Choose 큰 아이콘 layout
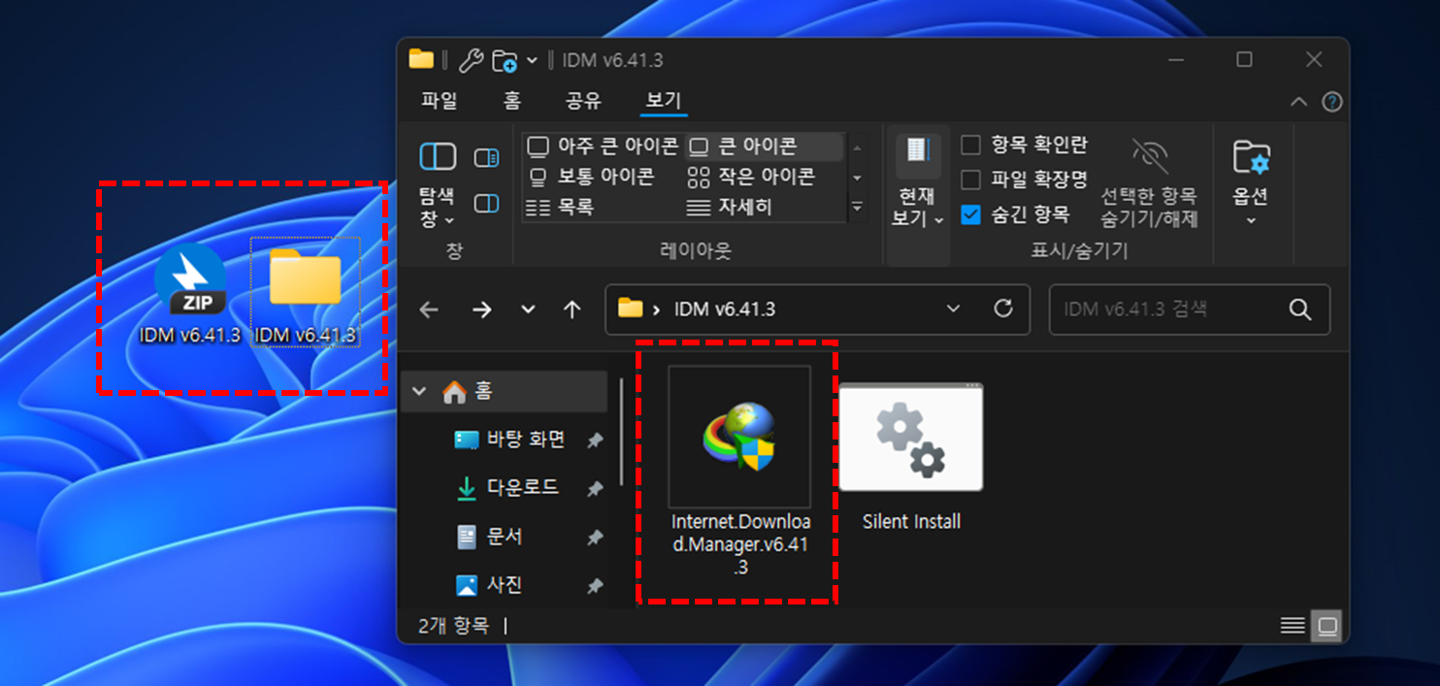 tap(763, 147)
